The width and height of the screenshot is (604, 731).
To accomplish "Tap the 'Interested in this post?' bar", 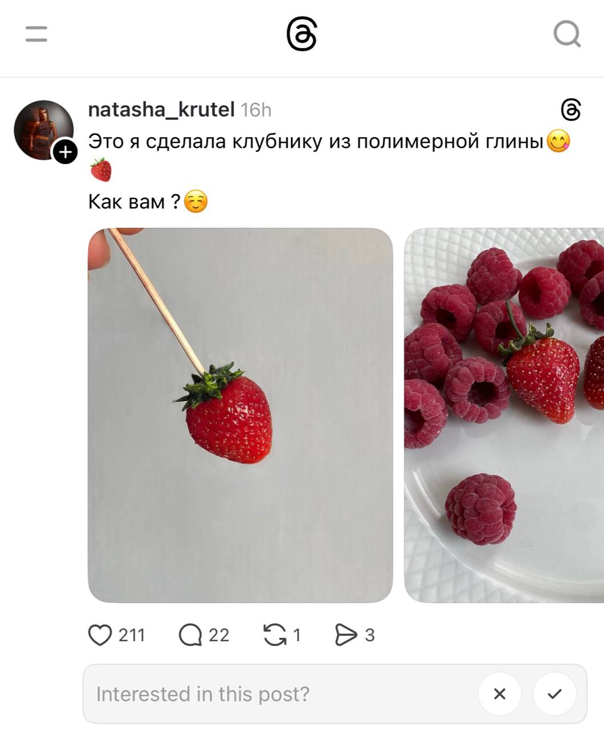I will pyautogui.click(x=335, y=694).
